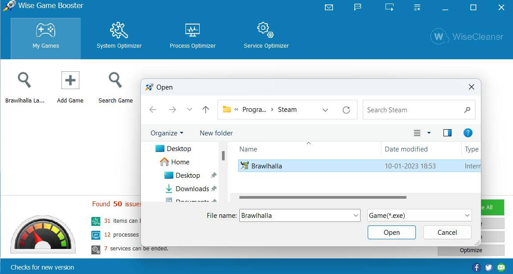Screen dimensions: 513x274
Task: Sort files by the Date modified column
Action: coord(406,149)
